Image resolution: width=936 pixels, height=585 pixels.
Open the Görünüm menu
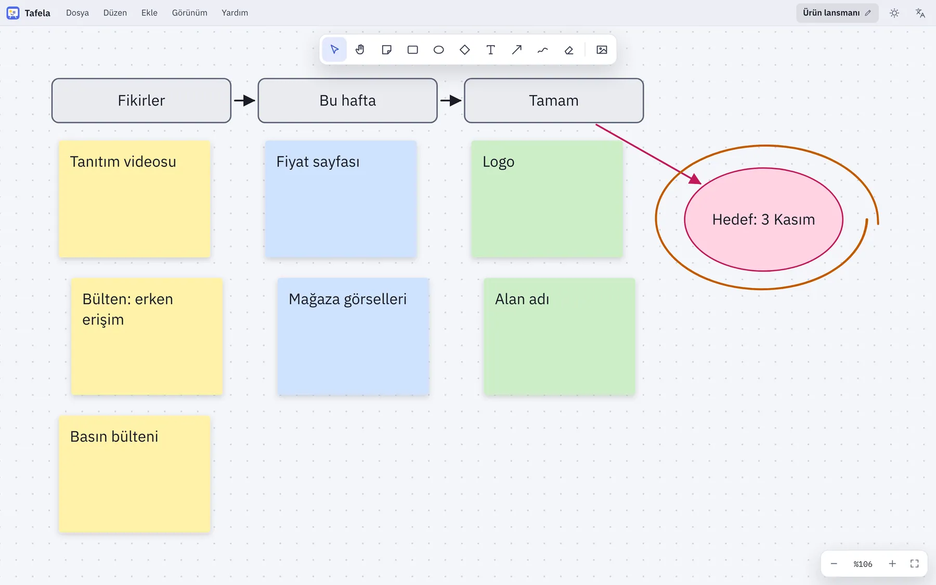click(189, 13)
